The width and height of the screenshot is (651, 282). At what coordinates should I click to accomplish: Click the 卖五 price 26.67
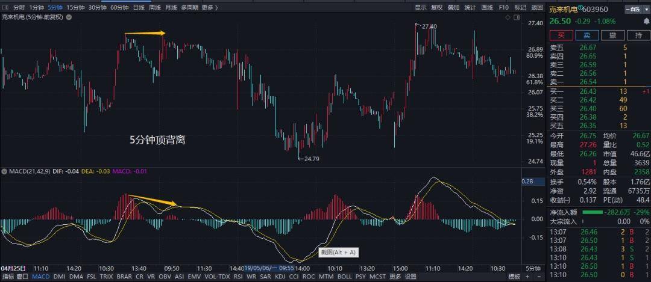(587, 48)
